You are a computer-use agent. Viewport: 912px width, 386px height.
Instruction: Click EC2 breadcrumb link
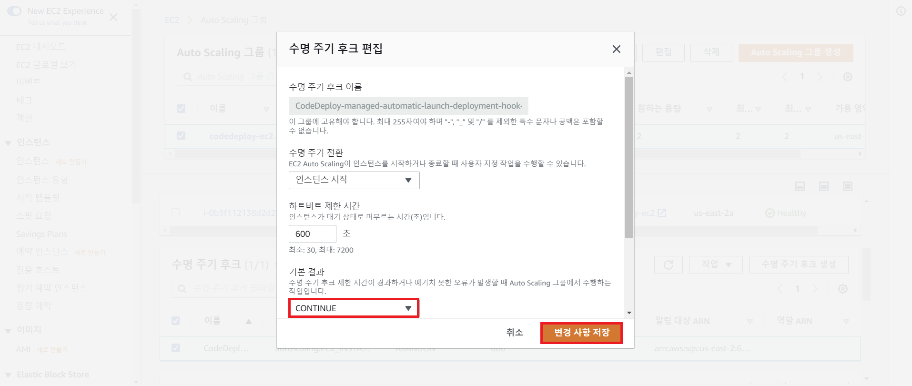click(x=172, y=20)
